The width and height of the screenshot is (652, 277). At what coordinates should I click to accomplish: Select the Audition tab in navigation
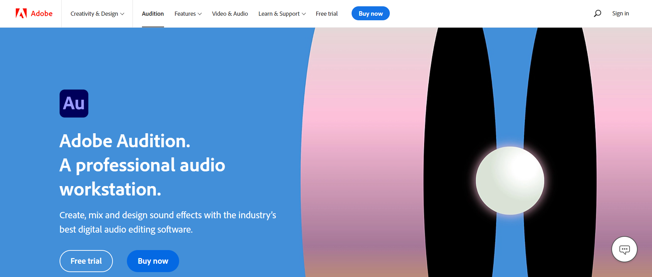point(153,14)
